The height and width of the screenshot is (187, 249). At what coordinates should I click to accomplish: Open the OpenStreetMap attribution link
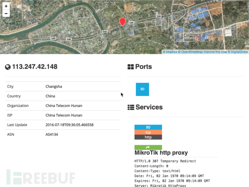192,52
